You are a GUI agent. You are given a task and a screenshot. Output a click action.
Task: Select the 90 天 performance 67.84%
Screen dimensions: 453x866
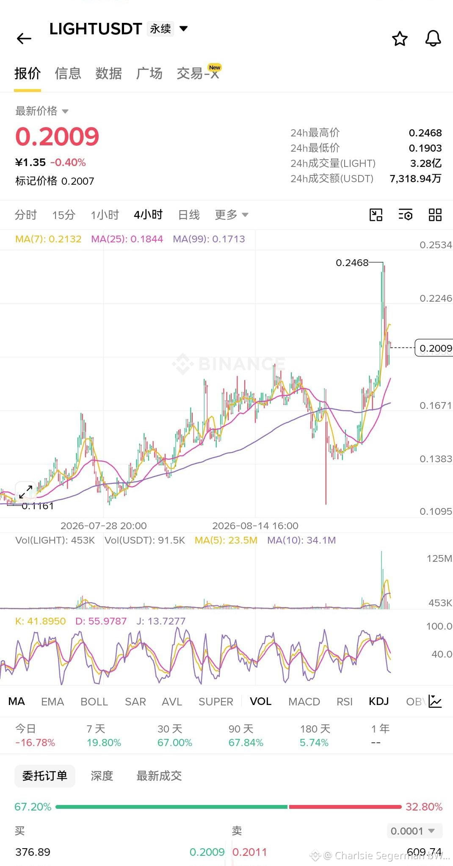pos(246,736)
